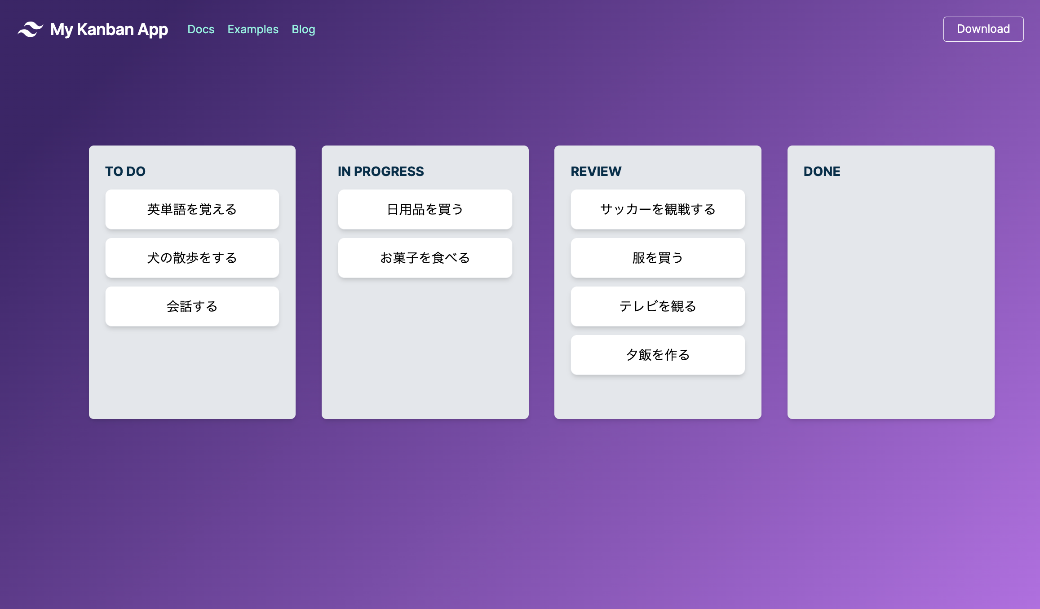This screenshot has height=609, width=1040.
Task: Click the TO DO column heading
Action: 125,171
